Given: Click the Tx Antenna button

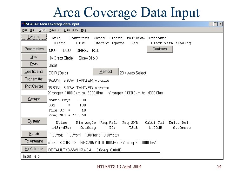Looking at the screenshot, I should pos(34,141).
